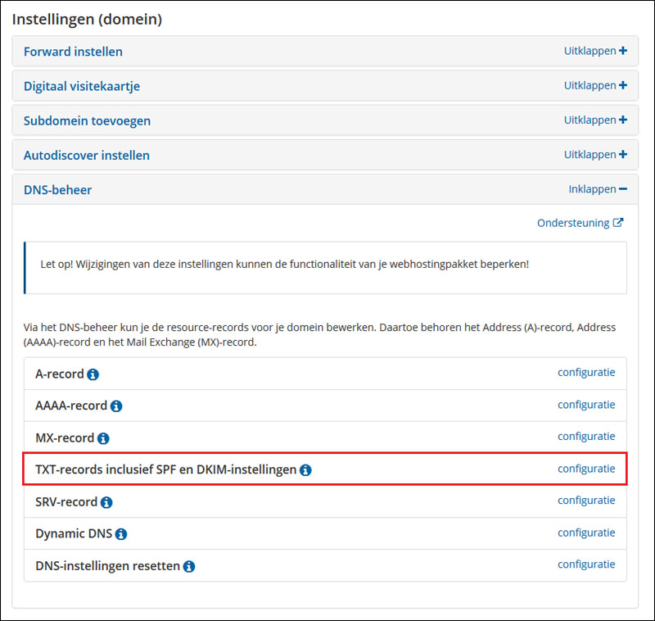655x621 pixels.
Task: Click the info icon beside AAAA-record
Action: [116, 406]
